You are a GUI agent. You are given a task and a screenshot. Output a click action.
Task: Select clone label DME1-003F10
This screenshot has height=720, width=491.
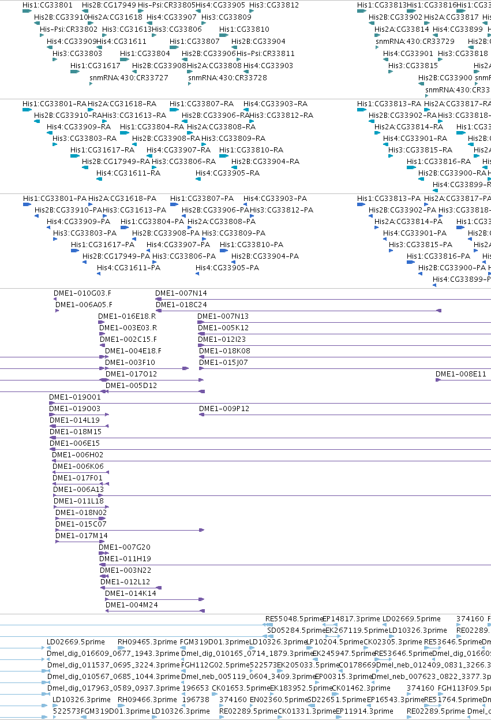pos(130,363)
